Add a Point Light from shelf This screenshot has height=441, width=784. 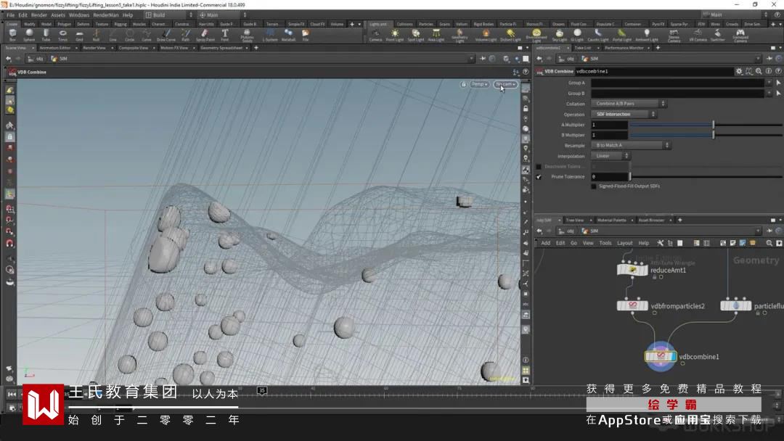pyautogui.click(x=394, y=34)
